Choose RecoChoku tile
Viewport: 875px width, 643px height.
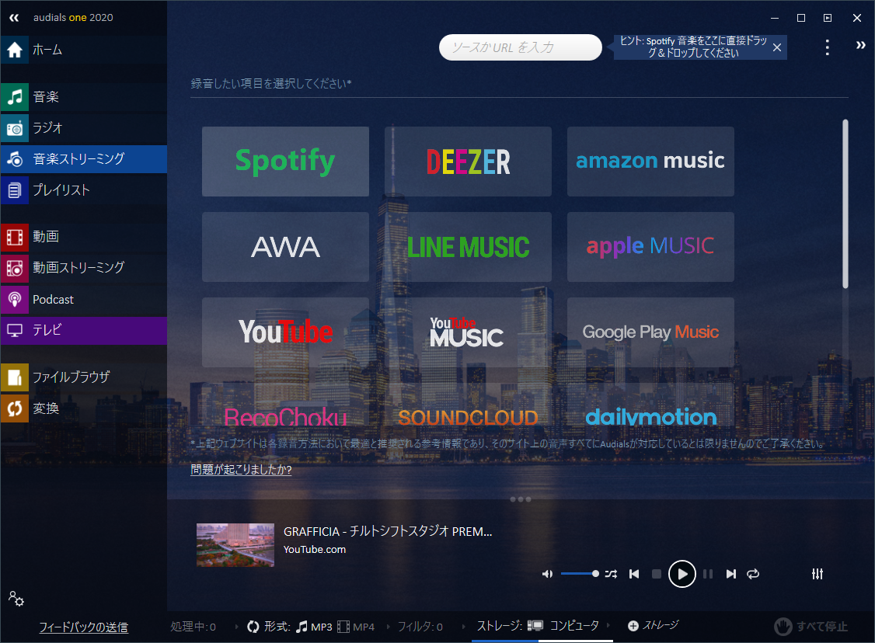[285, 405]
